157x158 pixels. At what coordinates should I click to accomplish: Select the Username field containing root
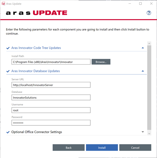pos(51,110)
